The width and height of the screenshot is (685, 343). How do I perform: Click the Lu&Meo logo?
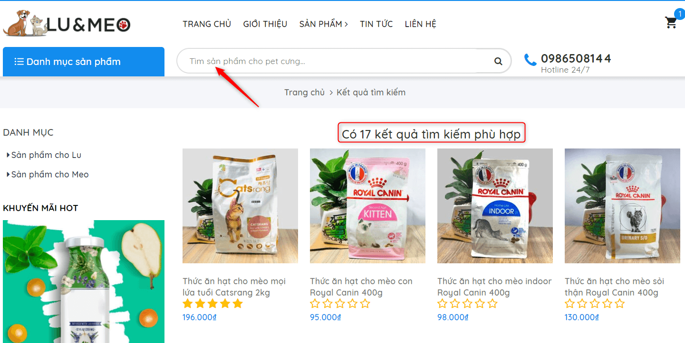pos(67,24)
